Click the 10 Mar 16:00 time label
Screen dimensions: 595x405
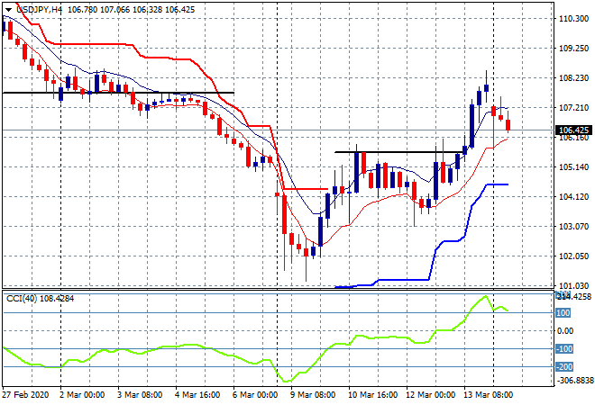click(372, 395)
